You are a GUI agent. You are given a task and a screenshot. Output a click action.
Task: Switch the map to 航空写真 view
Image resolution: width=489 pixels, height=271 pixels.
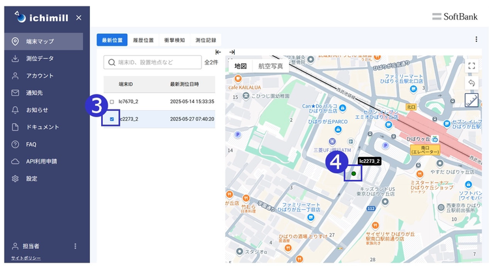click(271, 66)
